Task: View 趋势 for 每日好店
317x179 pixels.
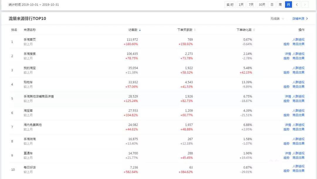Action: point(286,171)
